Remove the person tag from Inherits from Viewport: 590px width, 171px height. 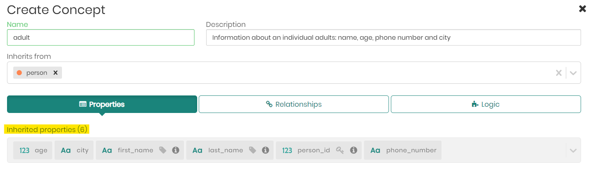[x=55, y=73]
